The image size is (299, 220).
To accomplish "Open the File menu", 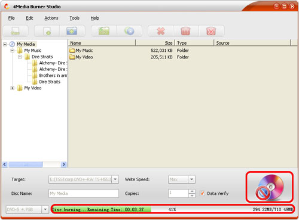I will coord(11,18).
